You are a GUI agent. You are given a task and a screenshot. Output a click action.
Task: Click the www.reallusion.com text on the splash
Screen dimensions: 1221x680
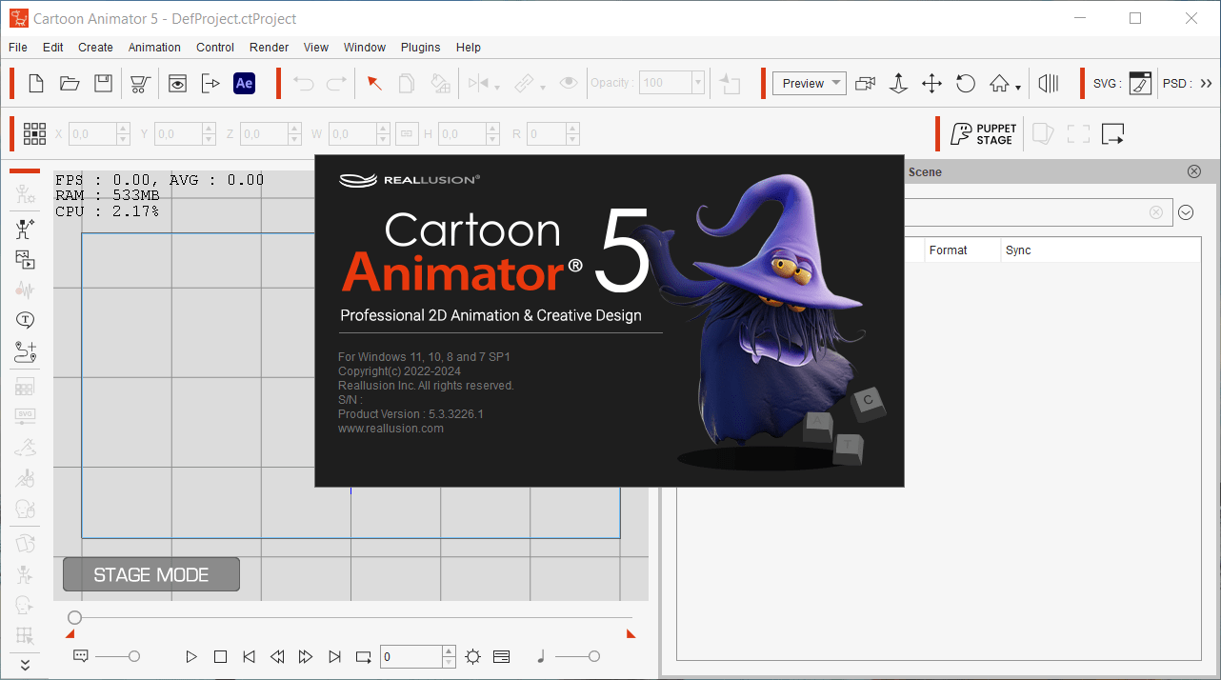click(390, 429)
